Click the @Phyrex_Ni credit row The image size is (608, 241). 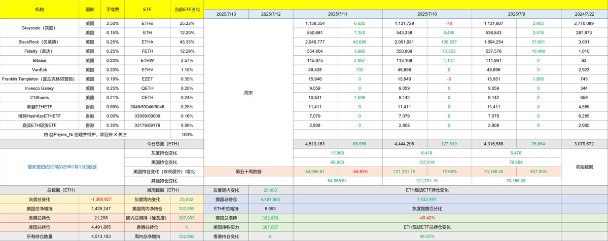85,135
